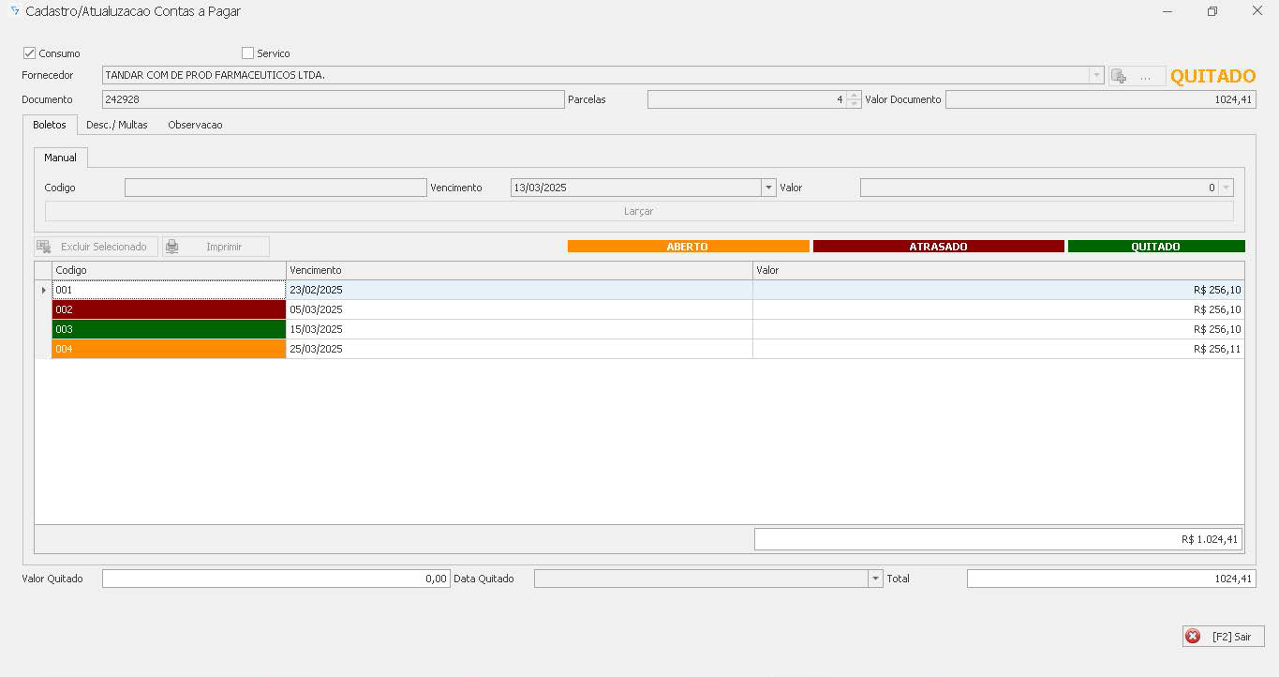This screenshot has height=677, width=1279.
Task: Minimize the Contas a Pagar window
Action: click(1167, 11)
